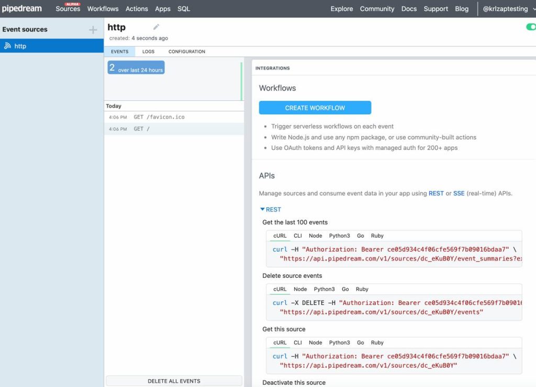Expand the SSE real-time API link
Viewport: 536px width, 387px height.
pyautogui.click(x=459, y=193)
